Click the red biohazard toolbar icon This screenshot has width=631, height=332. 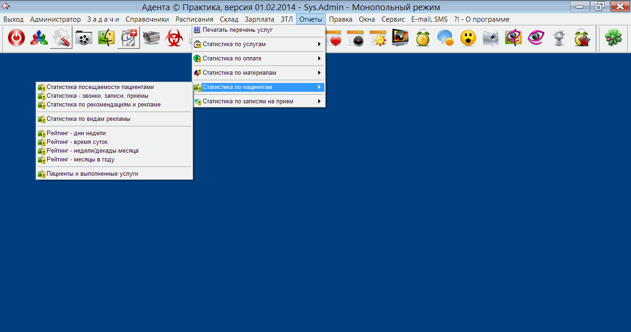pos(174,38)
